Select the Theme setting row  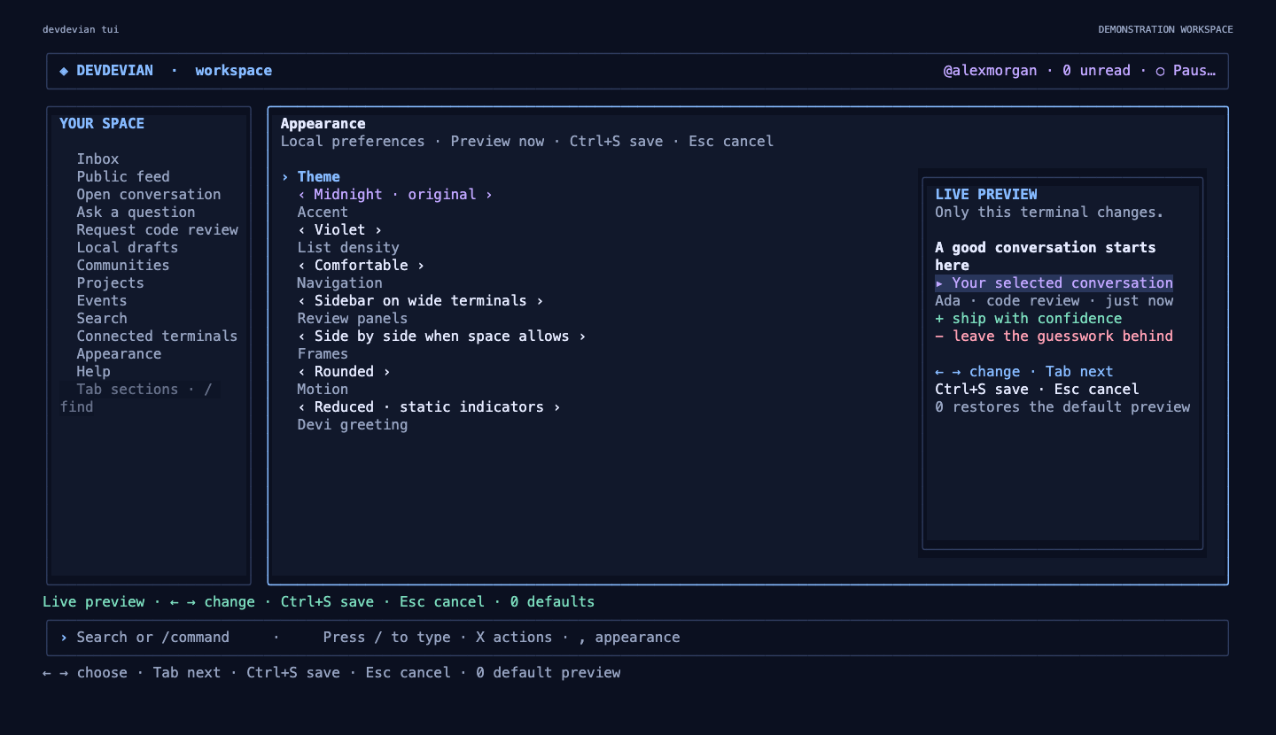coord(311,177)
